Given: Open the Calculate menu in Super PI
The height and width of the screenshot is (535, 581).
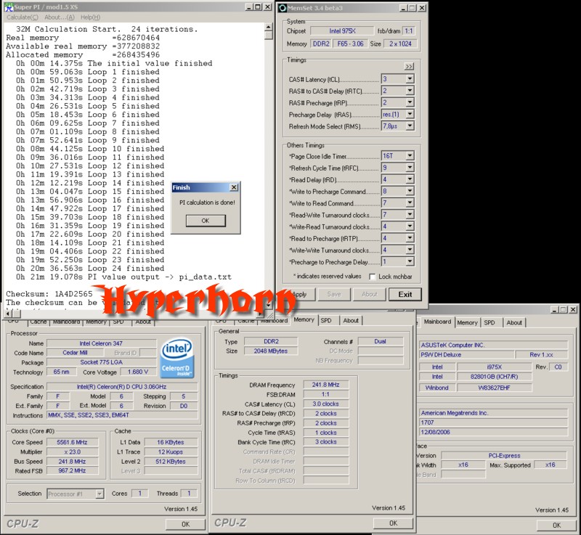Looking at the screenshot, I should coord(23,17).
